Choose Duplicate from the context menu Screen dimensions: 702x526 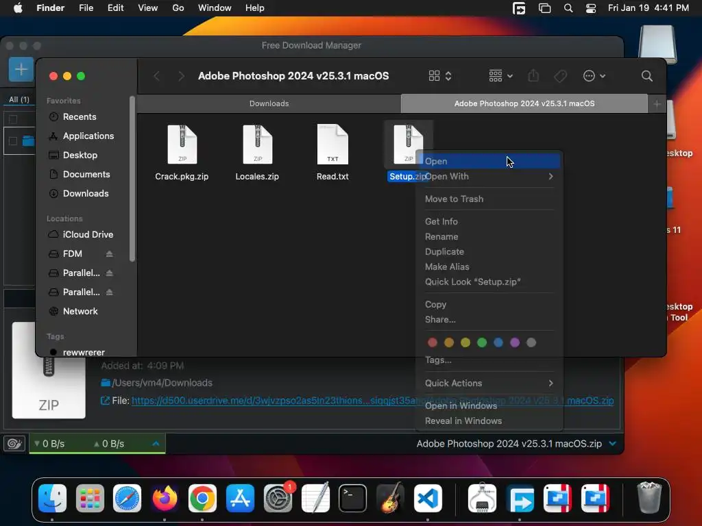[x=489, y=252]
